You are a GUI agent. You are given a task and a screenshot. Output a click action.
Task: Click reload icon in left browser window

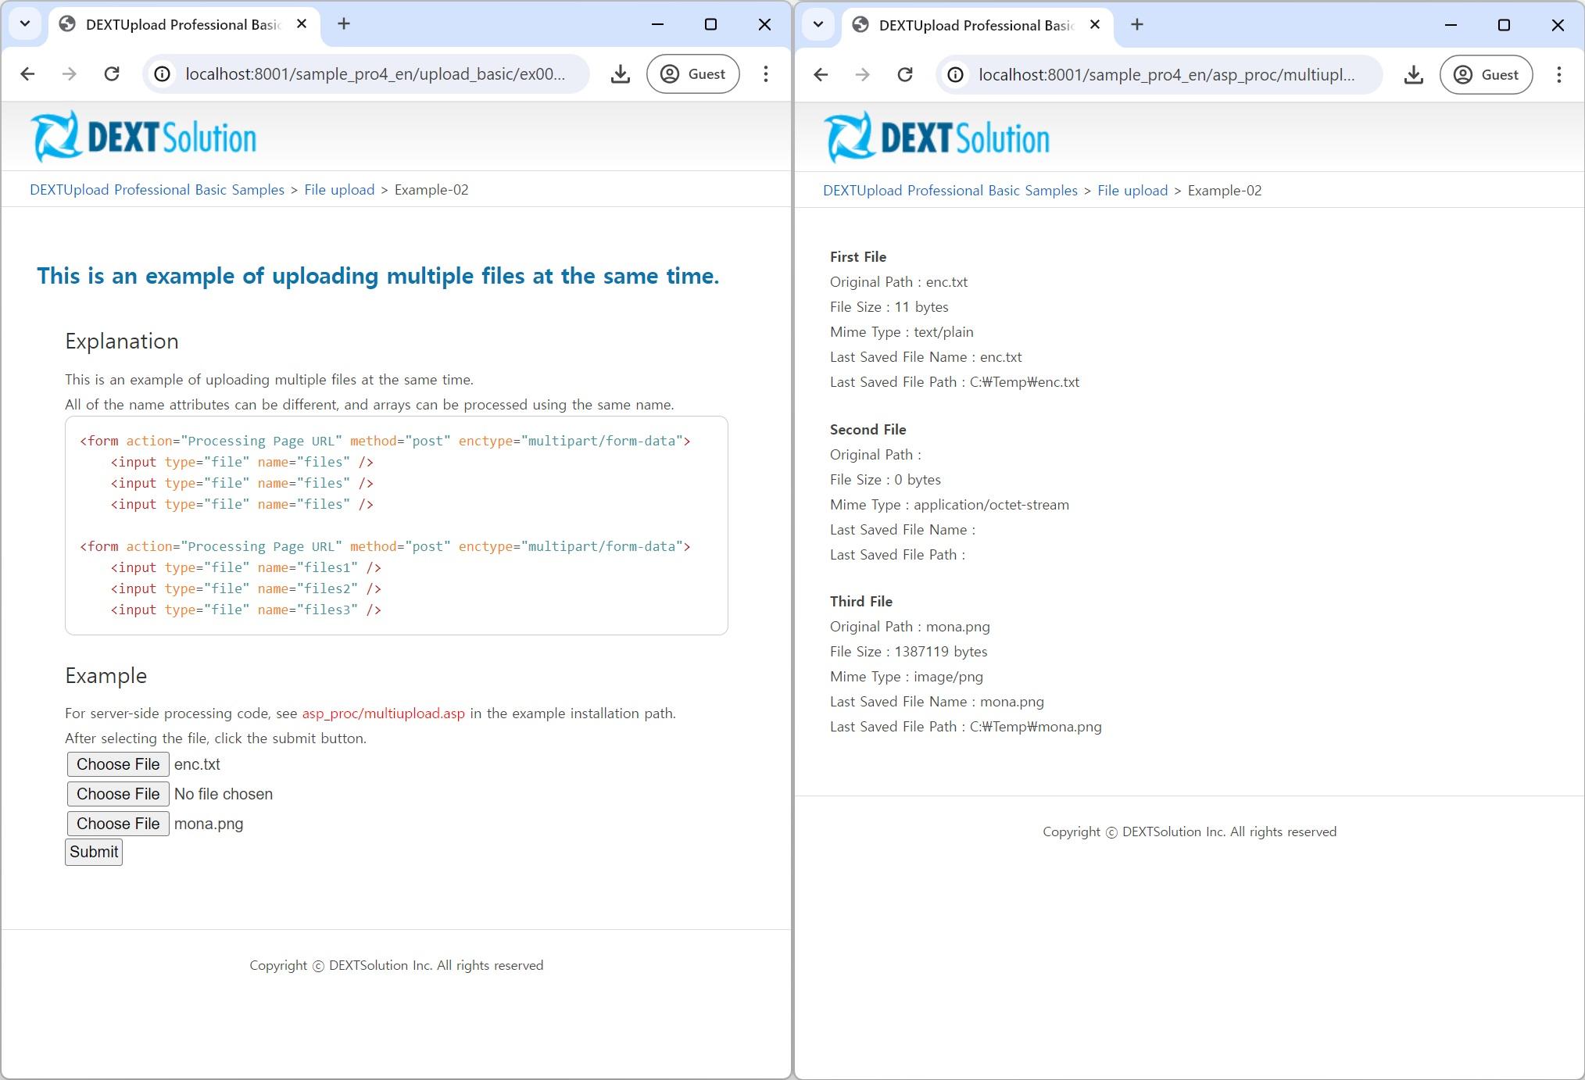coord(112,74)
